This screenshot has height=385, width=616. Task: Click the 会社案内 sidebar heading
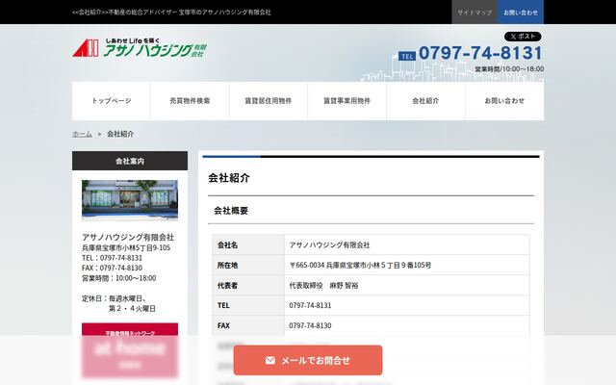click(130, 161)
